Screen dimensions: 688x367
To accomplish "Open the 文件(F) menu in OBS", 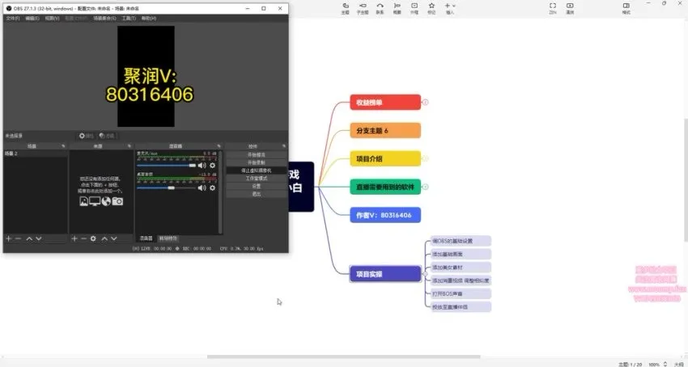I will 12,18.
